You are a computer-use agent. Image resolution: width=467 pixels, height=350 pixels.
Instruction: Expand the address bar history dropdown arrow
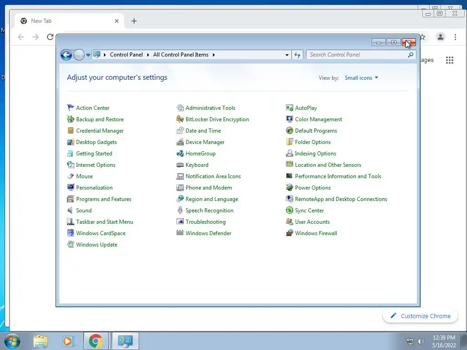(287, 55)
